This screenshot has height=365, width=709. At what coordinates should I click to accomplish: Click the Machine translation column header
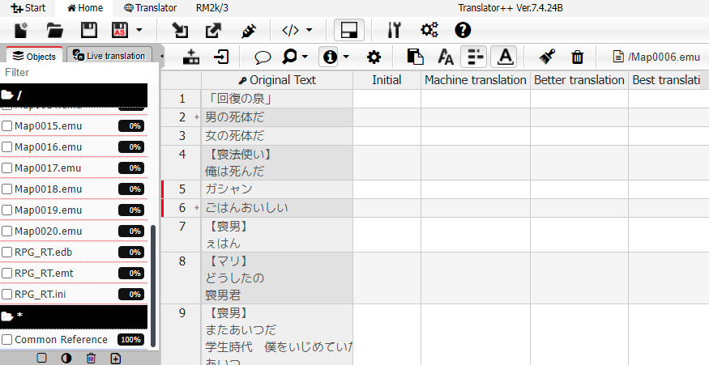coord(475,80)
